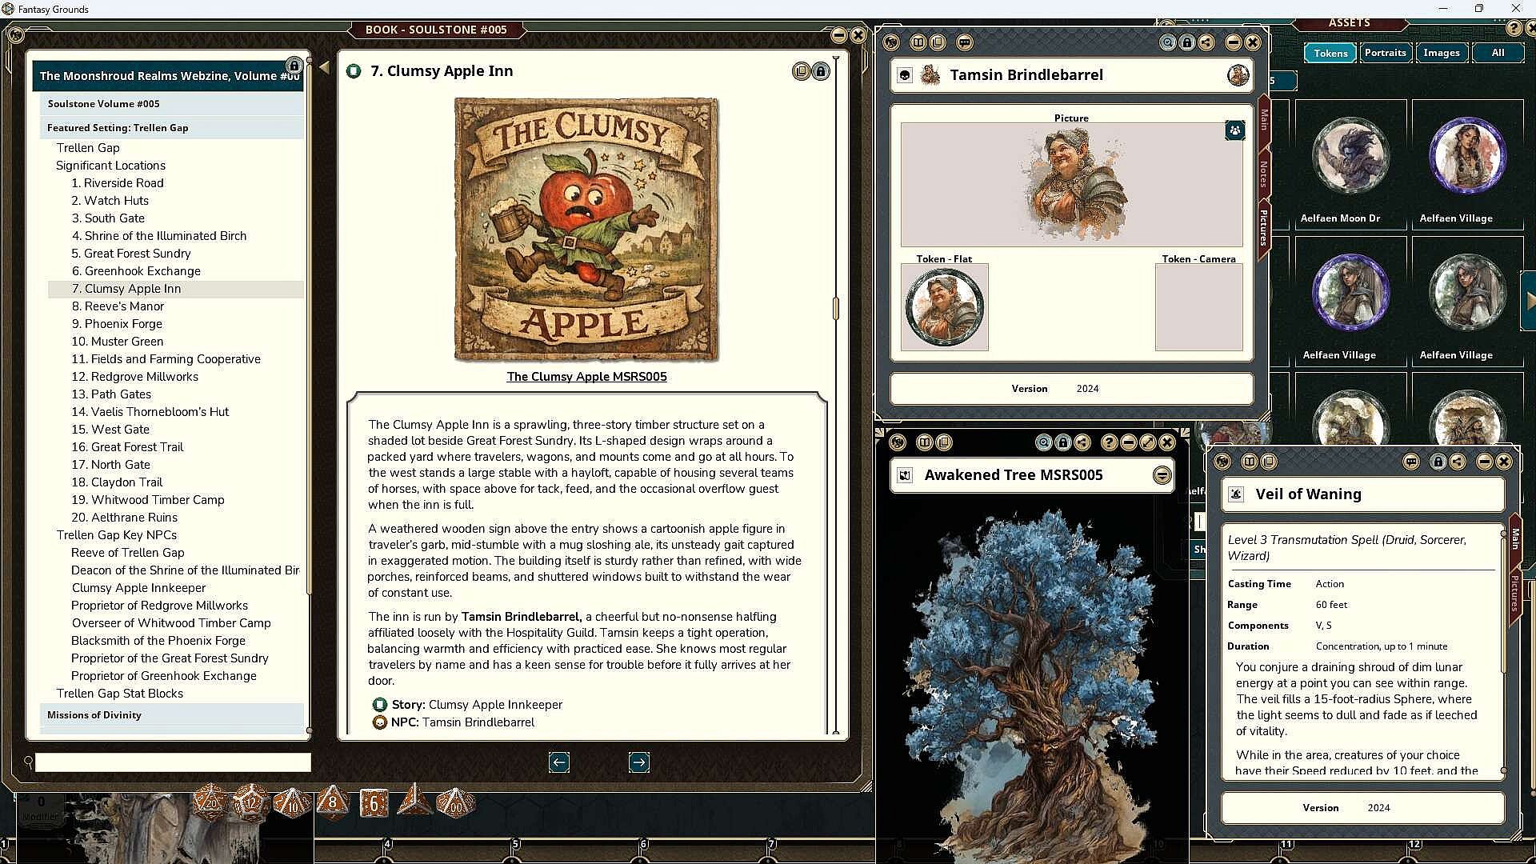Click the book index search field
This screenshot has height=864, width=1536.
pyautogui.click(x=173, y=762)
